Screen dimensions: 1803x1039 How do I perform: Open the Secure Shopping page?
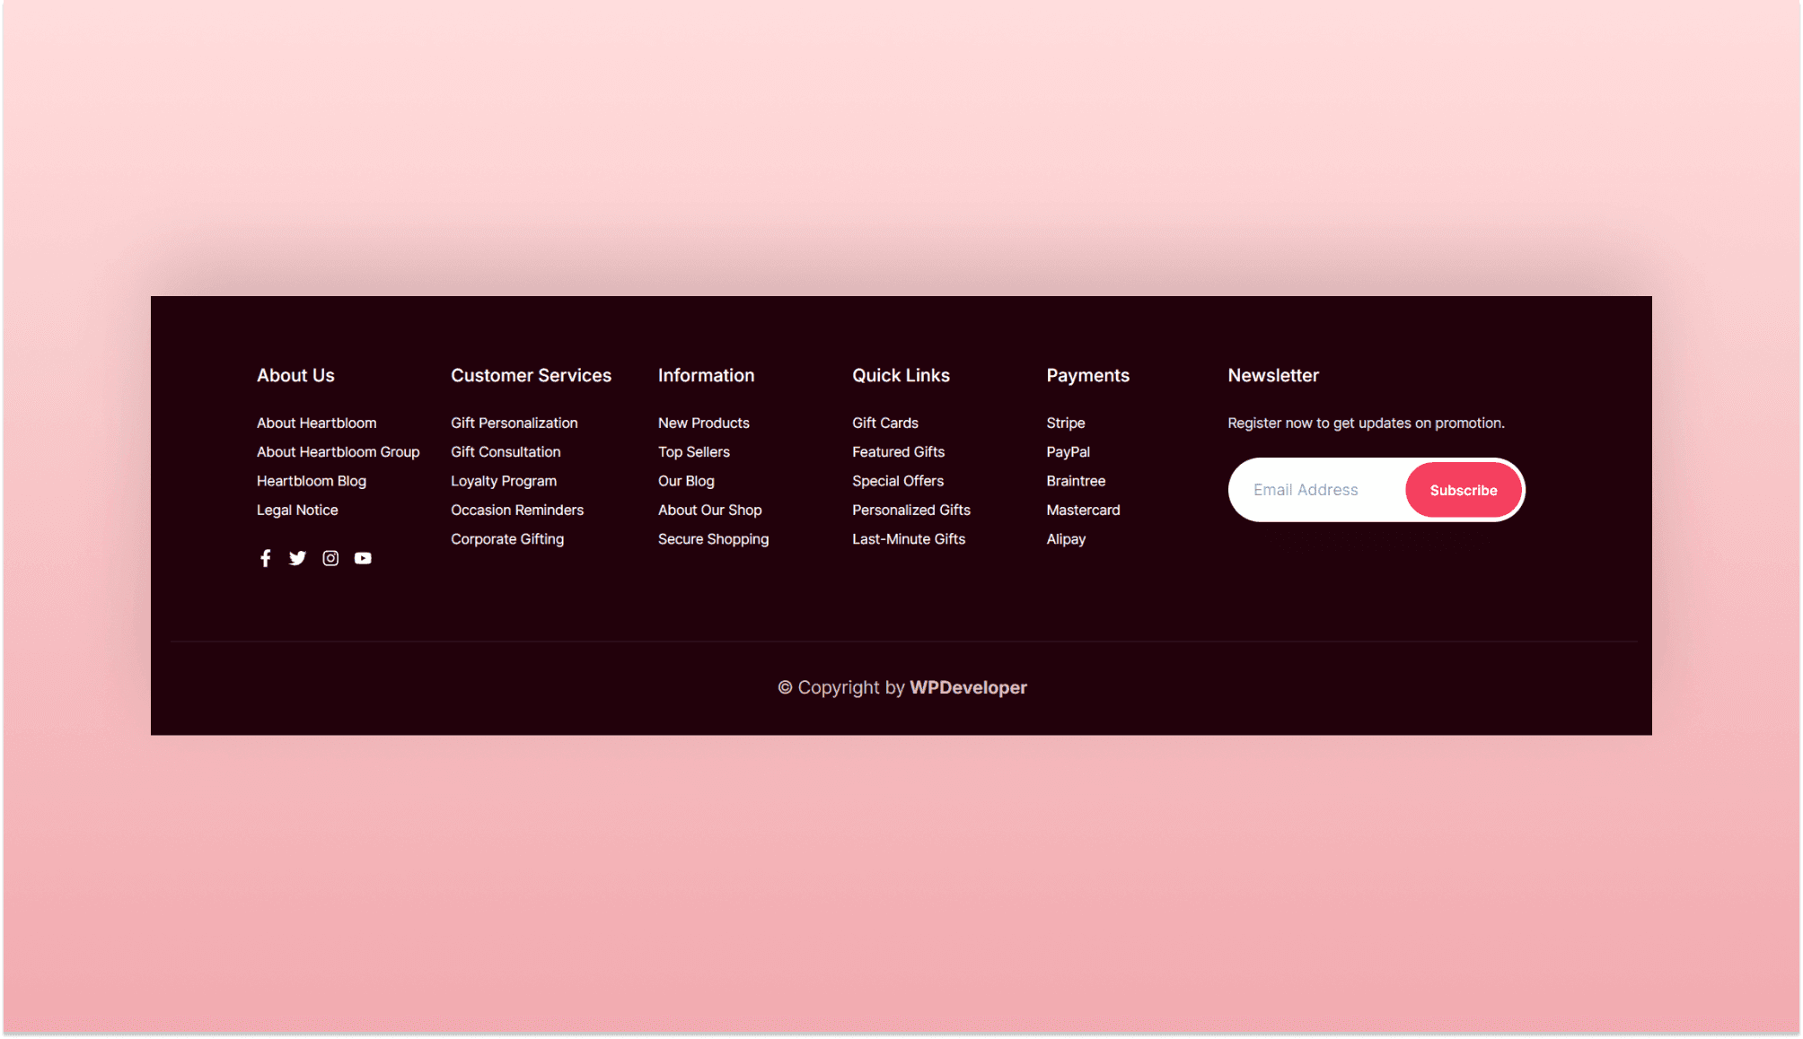[x=713, y=538]
